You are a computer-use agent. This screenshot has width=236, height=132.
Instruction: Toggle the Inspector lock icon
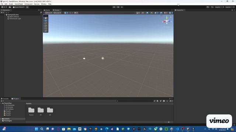coord(232,10)
